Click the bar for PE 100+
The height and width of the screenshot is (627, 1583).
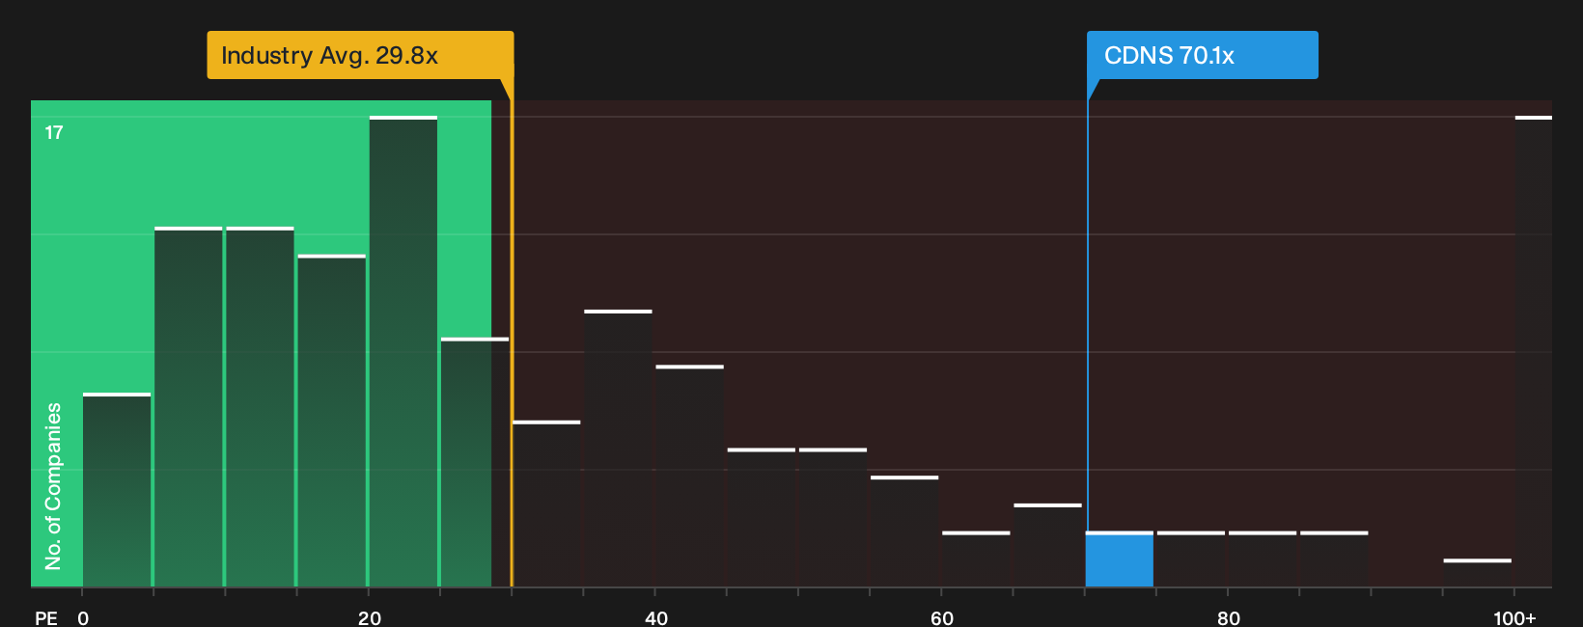click(1534, 351)
